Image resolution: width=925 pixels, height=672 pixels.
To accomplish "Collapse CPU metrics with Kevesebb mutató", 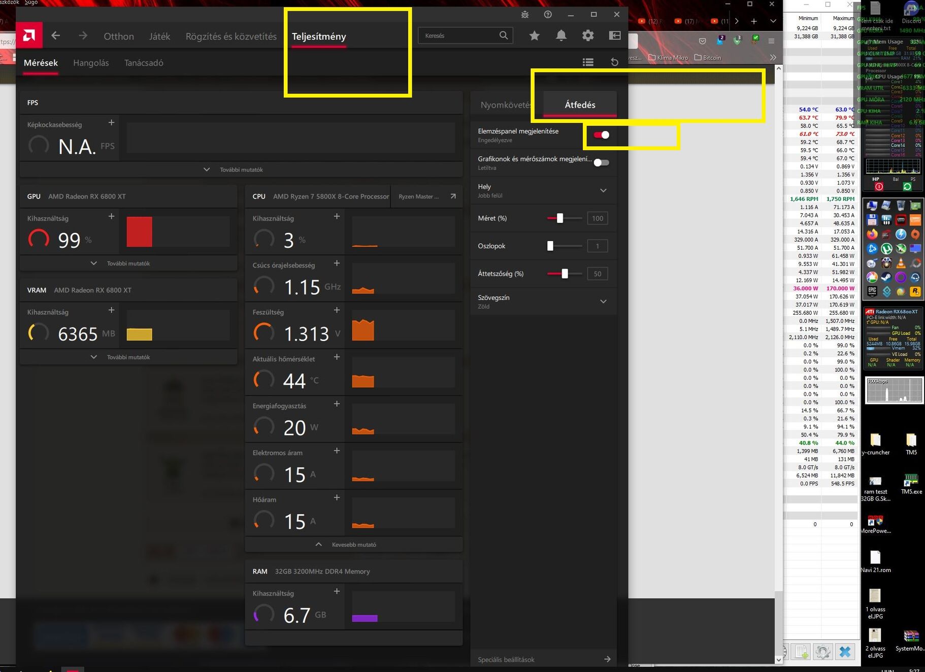I will (x=354, y=545).
